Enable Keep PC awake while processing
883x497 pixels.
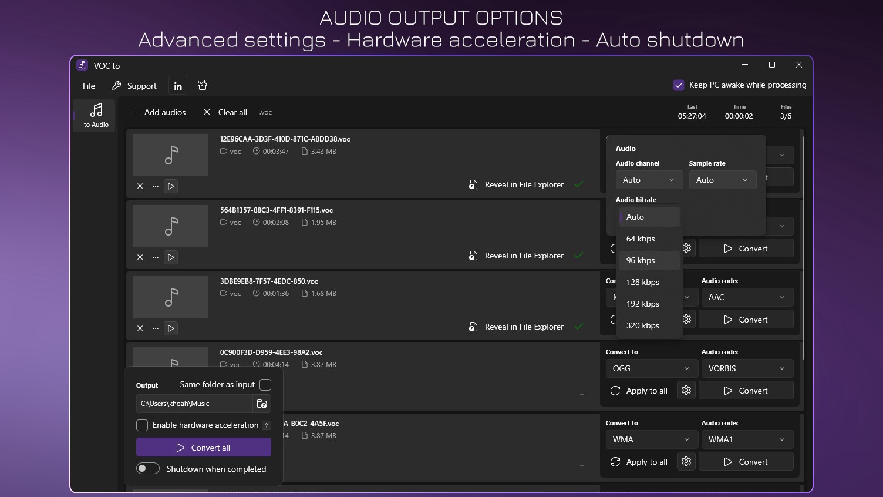click(679, 85)
